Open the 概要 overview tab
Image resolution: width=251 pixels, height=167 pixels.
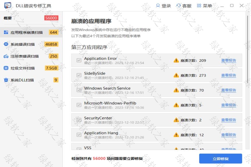[8, 18]
